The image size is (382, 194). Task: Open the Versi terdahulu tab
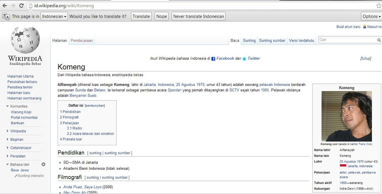301,40
